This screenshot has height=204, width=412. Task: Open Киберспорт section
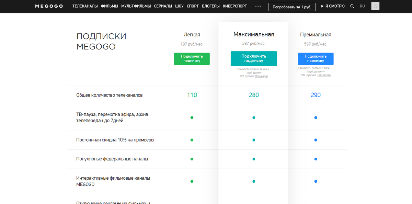click(235, 6)
